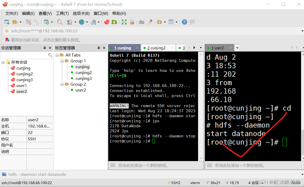Screen dimensions: 304x187
Task: Click the Open session folder icon
Action: [x=15, y=22]
